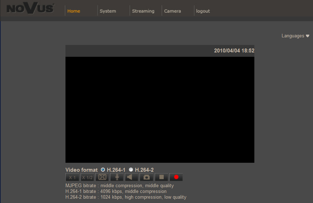This screenshot has height=203, width=313.
Task: Set video size to X 1
Action: pyautogui.click(x=72, y=177)
